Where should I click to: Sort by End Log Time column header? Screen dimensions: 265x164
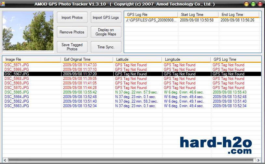(x=239, y=15)
